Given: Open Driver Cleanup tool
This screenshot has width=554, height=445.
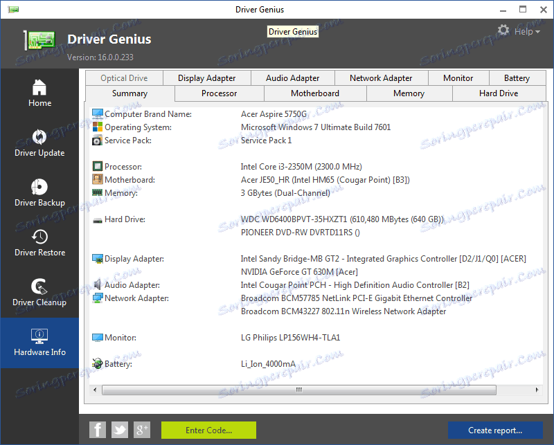Looking at the screenshot, I should 39,293.
